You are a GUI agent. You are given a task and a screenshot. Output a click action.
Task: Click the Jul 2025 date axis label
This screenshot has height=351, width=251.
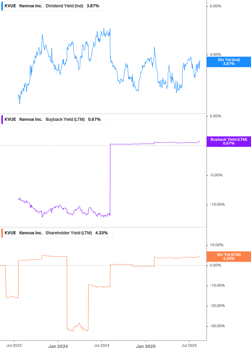[189, 346]
